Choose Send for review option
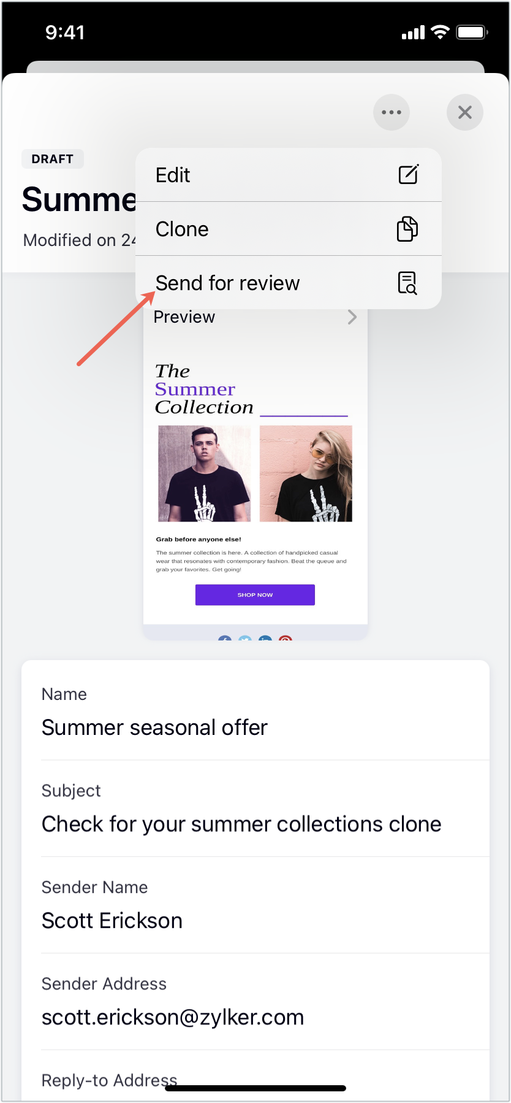The image size is (511, 1103). click(288, 283)
